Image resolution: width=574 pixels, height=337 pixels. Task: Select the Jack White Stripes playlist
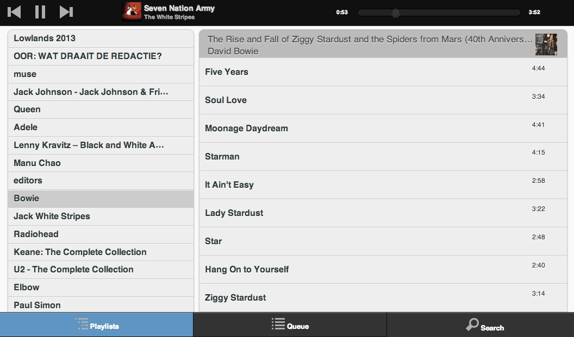click(x=101, y=217)
